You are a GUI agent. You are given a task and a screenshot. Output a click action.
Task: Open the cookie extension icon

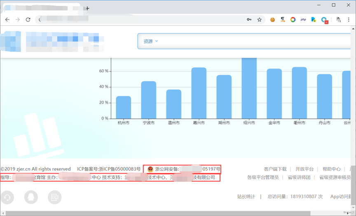tap(272, 19)
